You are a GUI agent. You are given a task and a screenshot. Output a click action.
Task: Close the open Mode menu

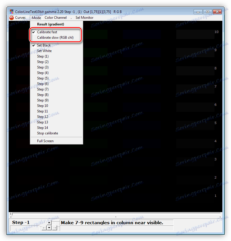(x=37, y=18)
